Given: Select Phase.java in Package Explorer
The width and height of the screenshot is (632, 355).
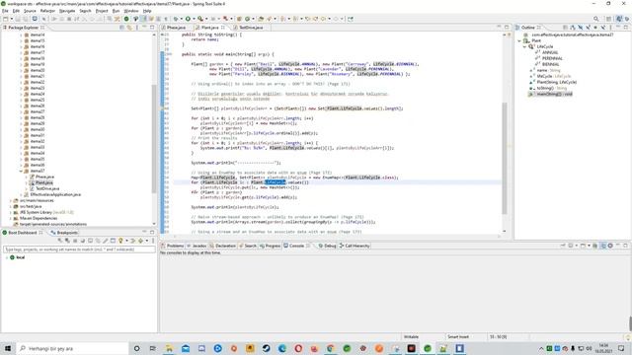Looking at the screenshot, I should 44,177.
